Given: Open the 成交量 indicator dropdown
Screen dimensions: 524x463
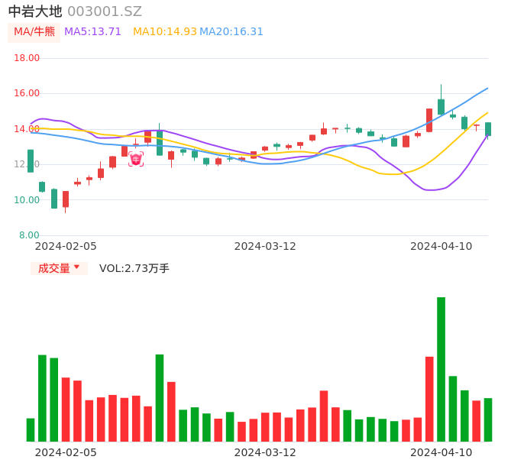Looking at the screenshot, I should pyautogui.click(x=59, y=268).
